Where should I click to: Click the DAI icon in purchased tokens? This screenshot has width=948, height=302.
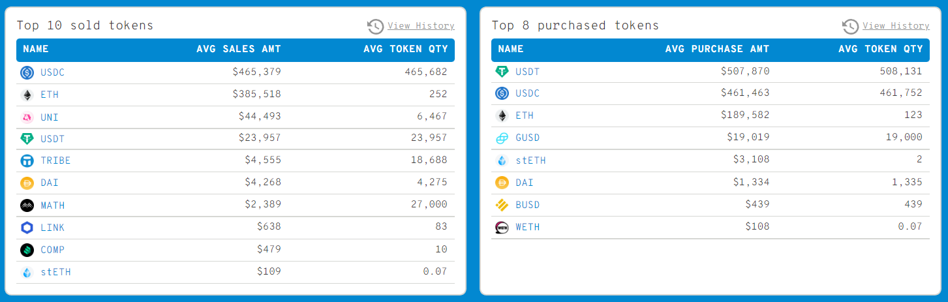click(502, 183)
